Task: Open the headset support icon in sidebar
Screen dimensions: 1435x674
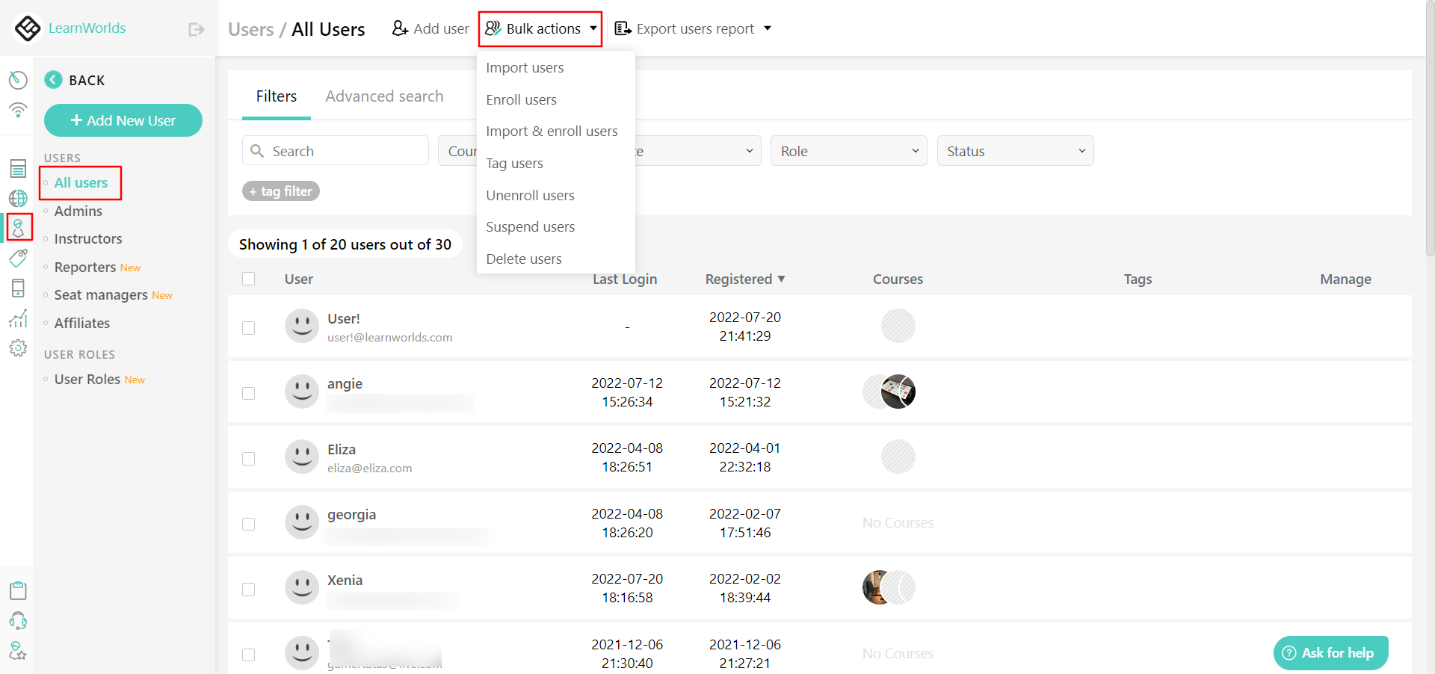Action: point(18,621)
